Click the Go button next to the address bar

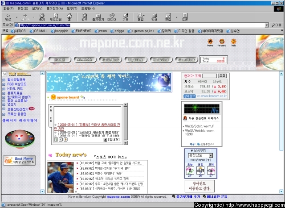[277, 25]
